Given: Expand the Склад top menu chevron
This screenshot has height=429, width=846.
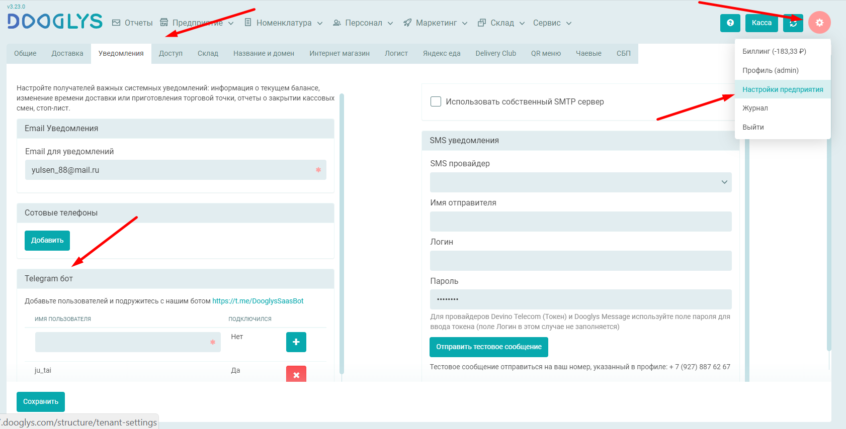Looking at the screenshot, I should point(522,23).
